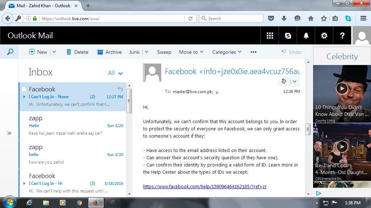This screenshot has width=371, height=208.
Task: Bookmark this page with the star
Action: [x=324, y=18]
